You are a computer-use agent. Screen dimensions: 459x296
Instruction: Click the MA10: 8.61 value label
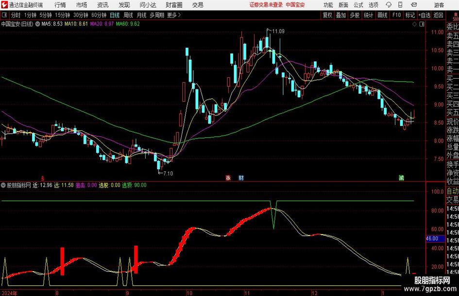[76, 24]
